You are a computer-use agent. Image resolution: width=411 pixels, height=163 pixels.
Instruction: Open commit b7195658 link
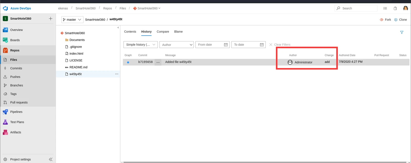coord(145,62)
